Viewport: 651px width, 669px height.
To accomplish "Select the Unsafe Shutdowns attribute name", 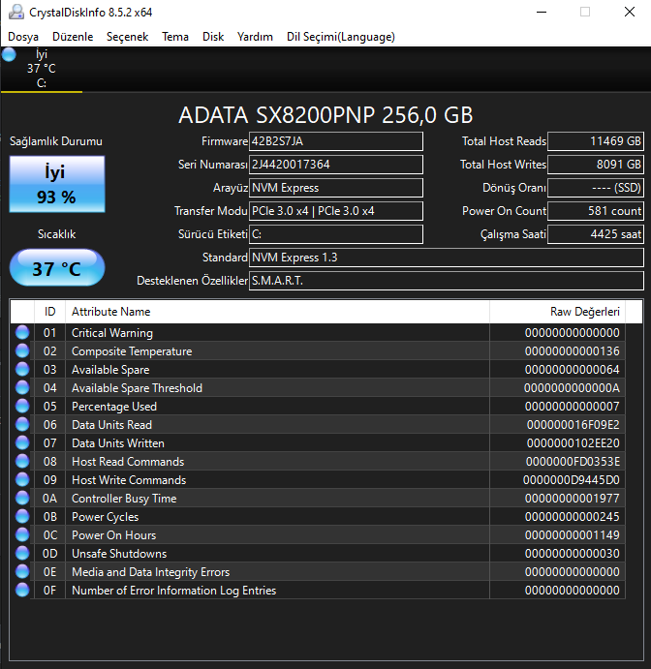I will (119, 554).
